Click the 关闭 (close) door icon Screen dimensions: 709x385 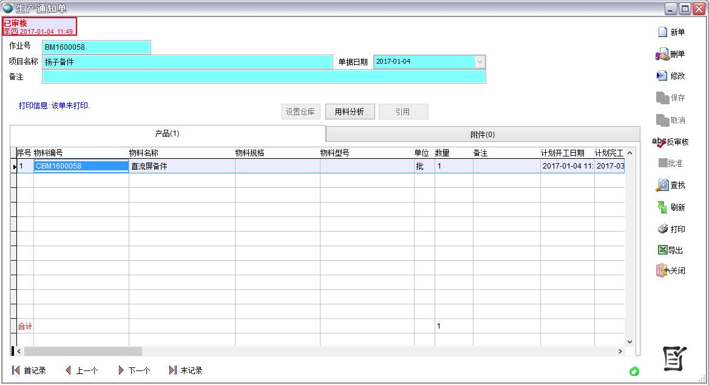(662, 271)
